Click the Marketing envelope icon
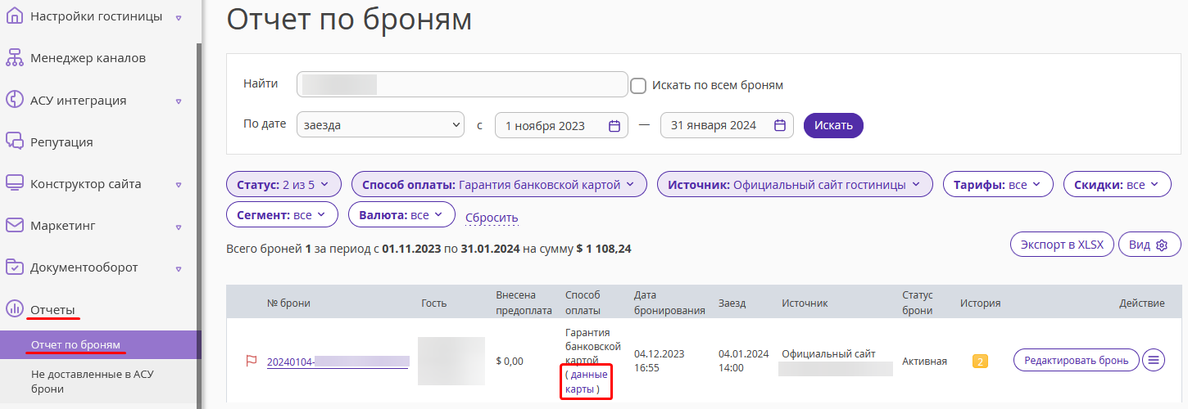Viewport: 1188px width, 409px height. pos(14,225)
